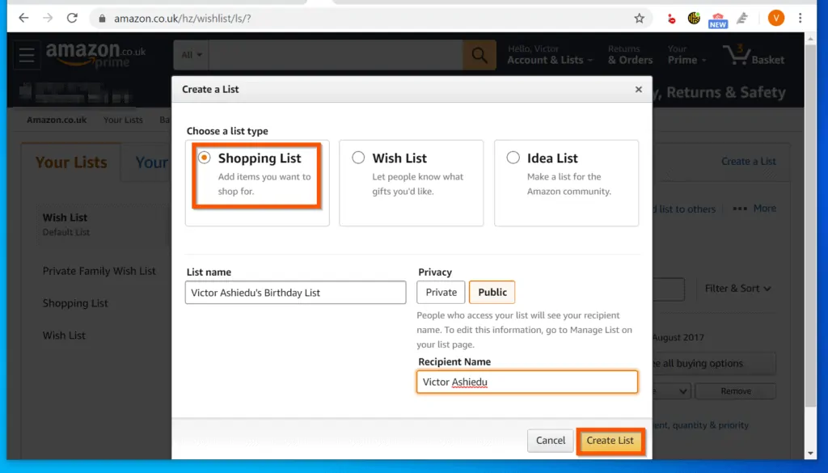Click the Amazon search text box
The width and height of the screenshot is (828, 473).
(x=336, y=55)
